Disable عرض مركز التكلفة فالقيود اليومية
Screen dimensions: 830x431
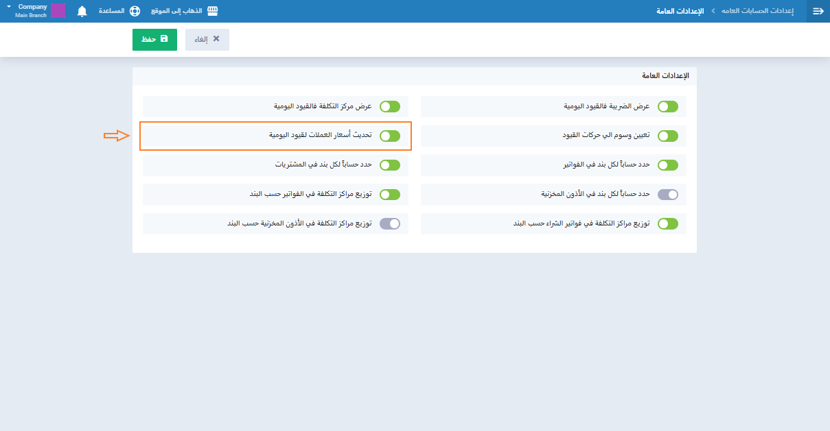coord(389,106)
